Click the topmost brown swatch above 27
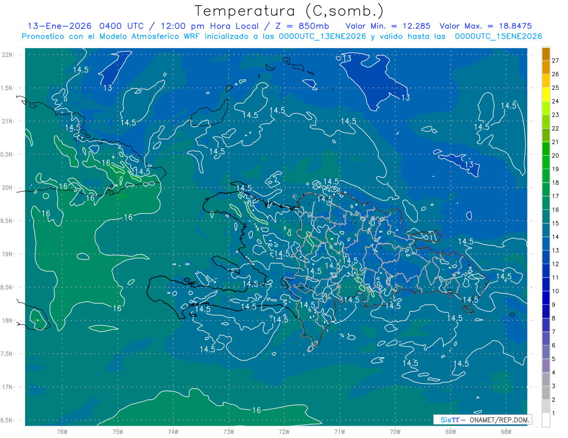Viewport: 568px width, 438px height. 546,54
